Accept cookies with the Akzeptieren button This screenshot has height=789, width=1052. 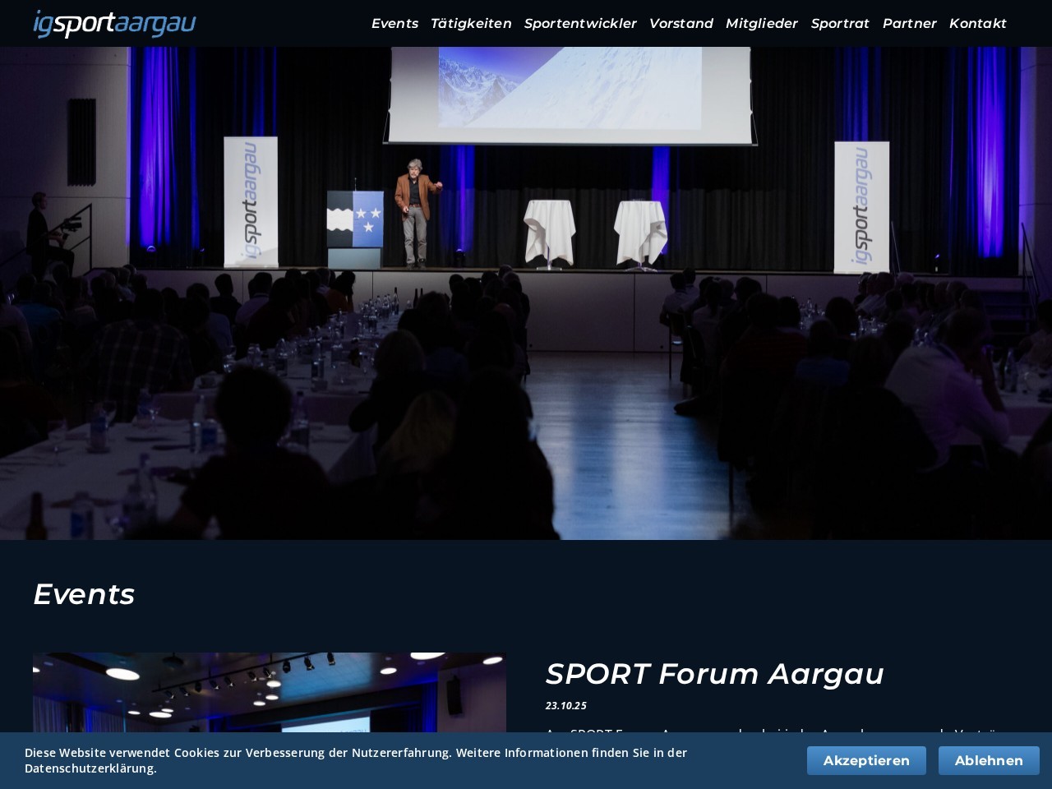coord(866,760)
